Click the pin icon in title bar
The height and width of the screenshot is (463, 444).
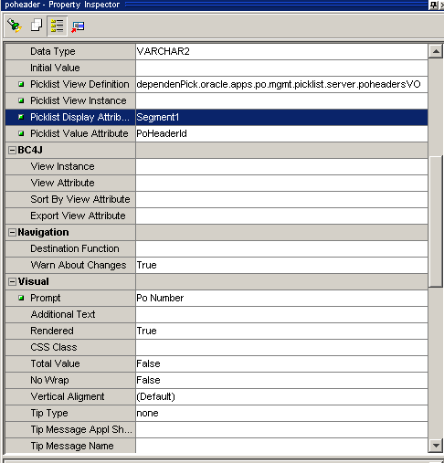(433, 5)
